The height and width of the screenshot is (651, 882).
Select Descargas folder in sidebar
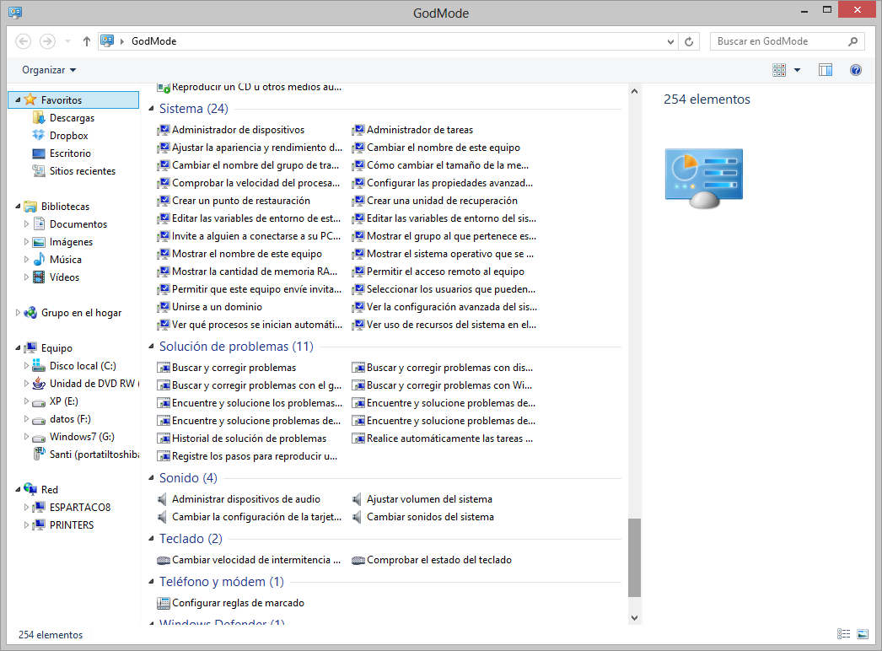[x=72, y=118]
